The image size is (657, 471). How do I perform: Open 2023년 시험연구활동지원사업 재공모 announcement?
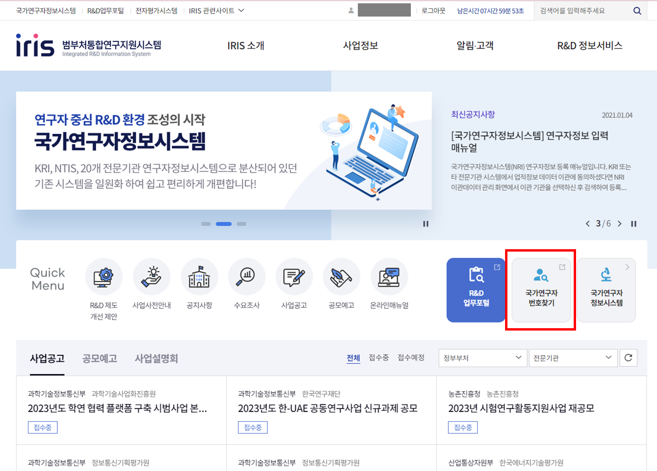coord(521,408)
